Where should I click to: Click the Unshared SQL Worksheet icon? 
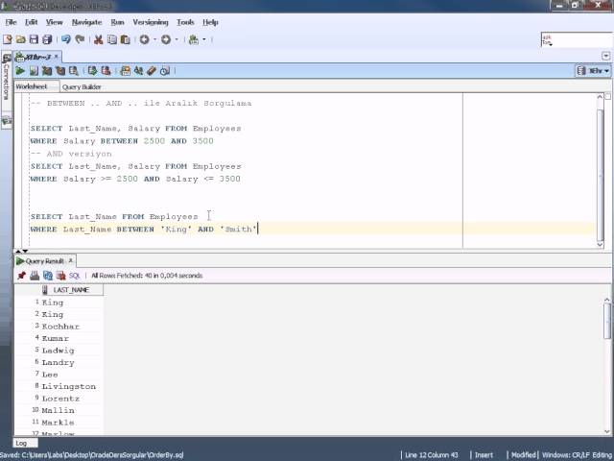click(x=126, y=71)
